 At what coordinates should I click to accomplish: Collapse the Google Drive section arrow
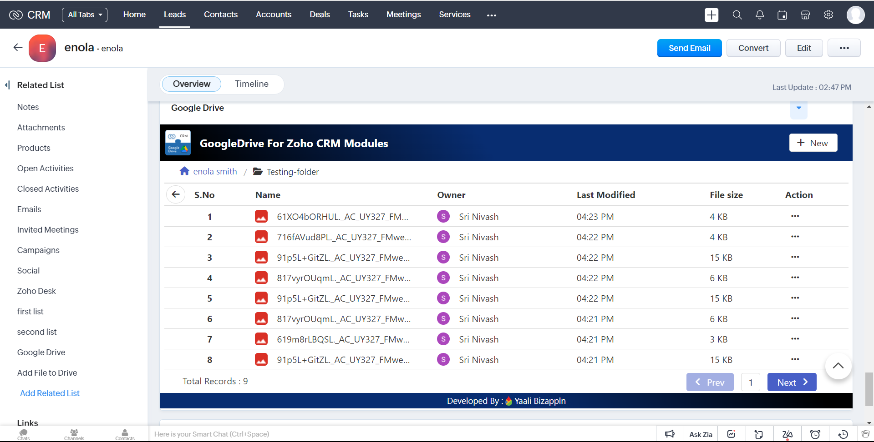(x=798, y=108)
